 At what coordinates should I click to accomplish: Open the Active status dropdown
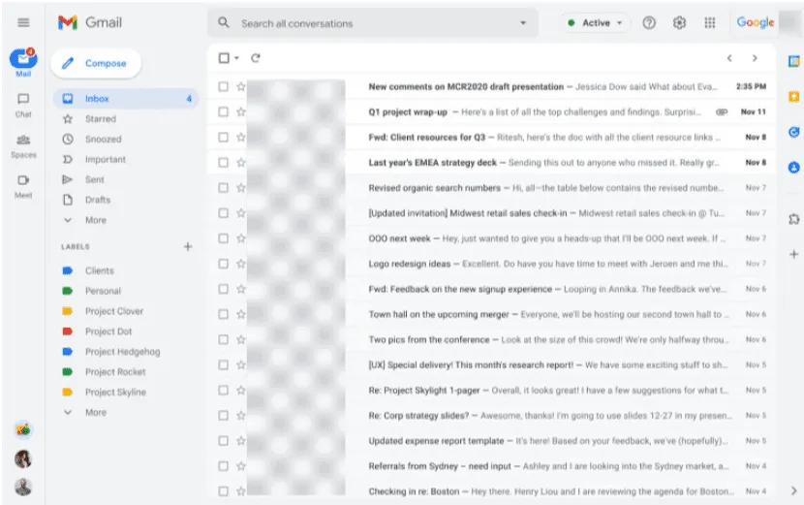596,22
